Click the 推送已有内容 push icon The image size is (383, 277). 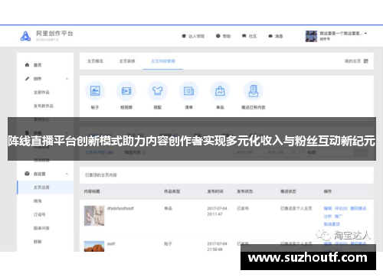[254, 91]
